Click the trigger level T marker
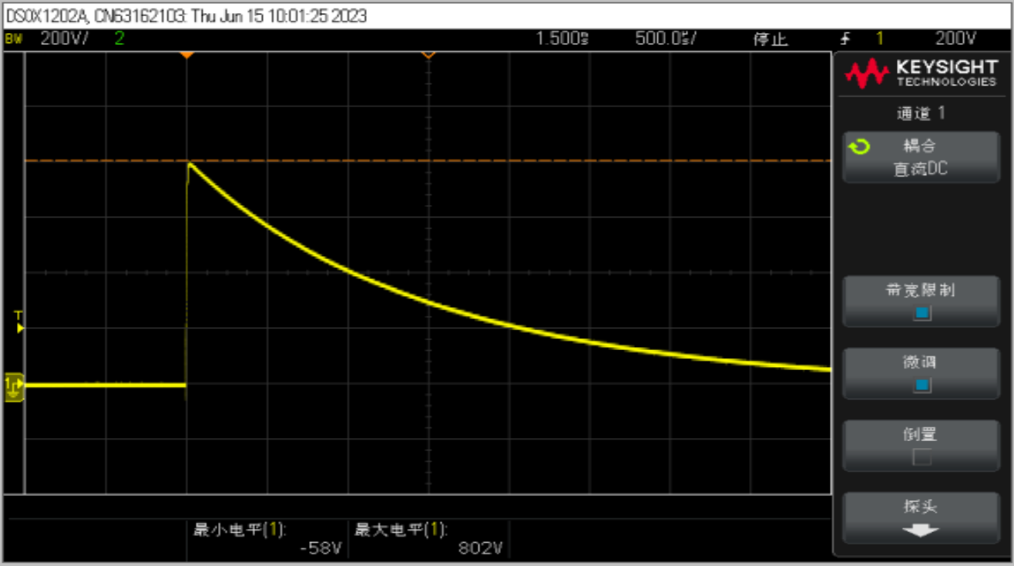Viewport: 1014px width, 566px height. click(18, 322)
